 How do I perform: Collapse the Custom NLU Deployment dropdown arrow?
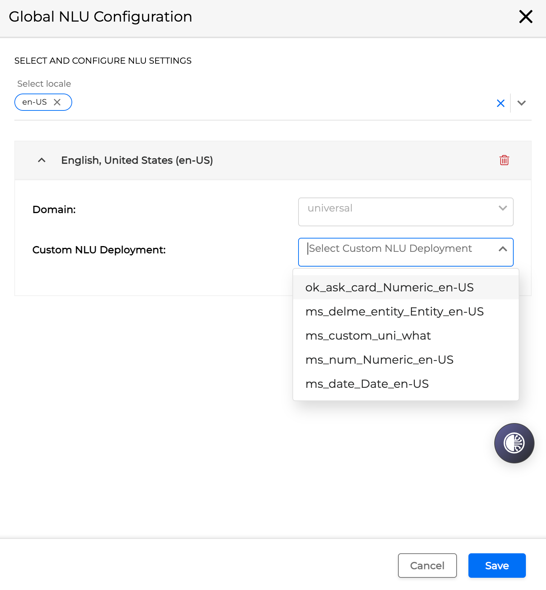(x=503, y=249)
